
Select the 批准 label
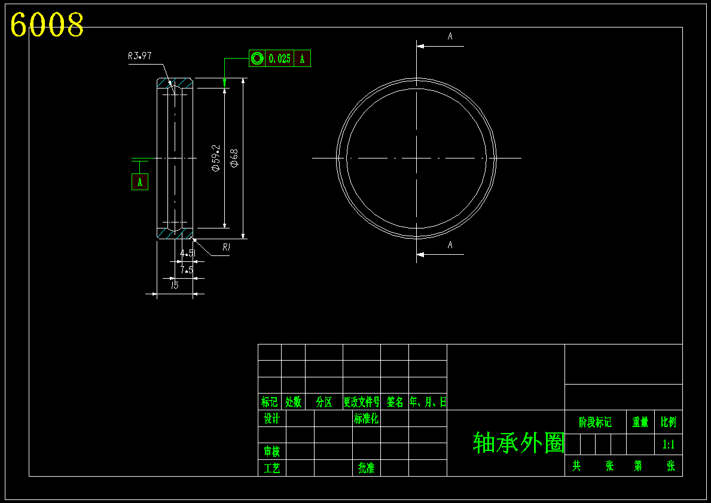367,468
